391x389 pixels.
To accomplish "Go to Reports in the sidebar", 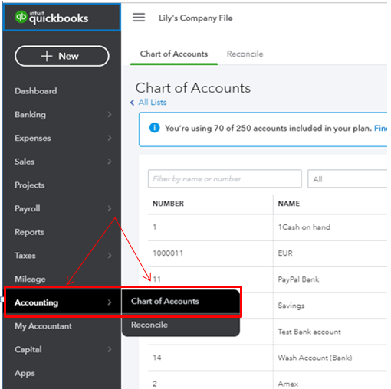I will pyautogui.click(x=29, y=232).
